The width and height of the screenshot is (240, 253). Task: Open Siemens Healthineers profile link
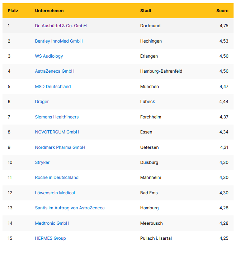pyautogui.click(x=57, y=117)
